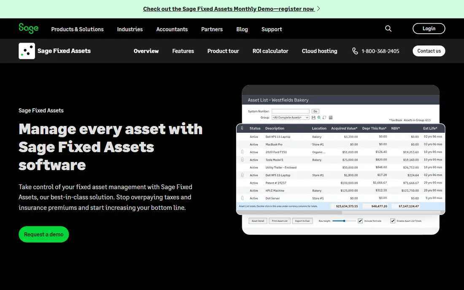Click paperclip icon on Tesla Model S row
The image size is (464, 290).
click(243, 160)
